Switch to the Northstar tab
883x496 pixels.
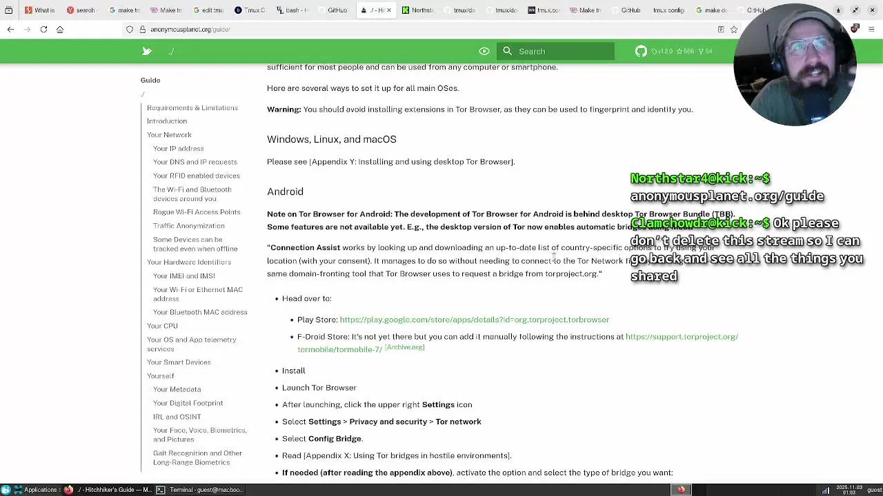click(x=417, y=10)
